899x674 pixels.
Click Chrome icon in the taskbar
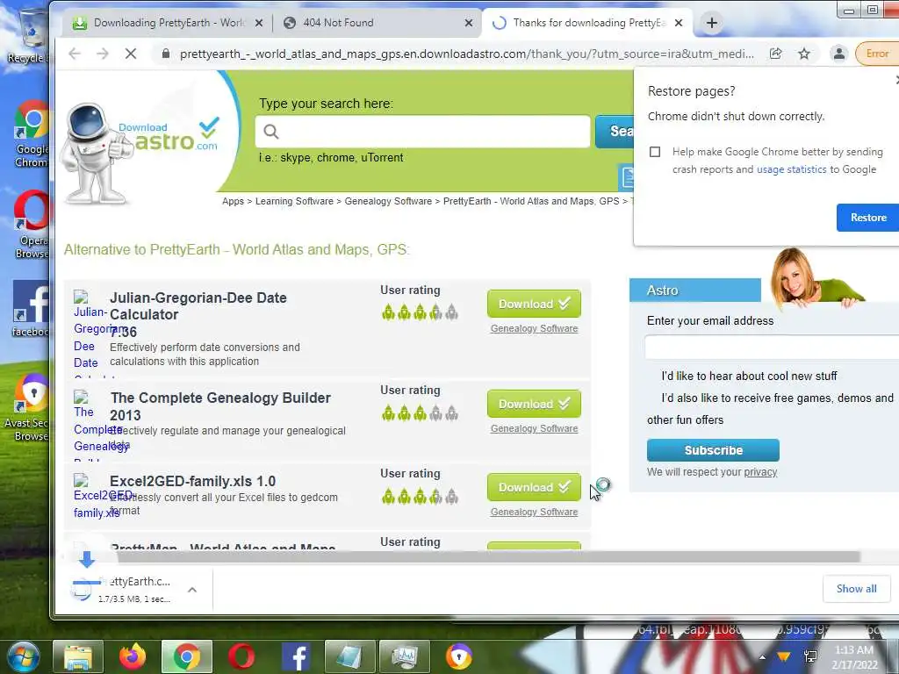click(186, 656)
